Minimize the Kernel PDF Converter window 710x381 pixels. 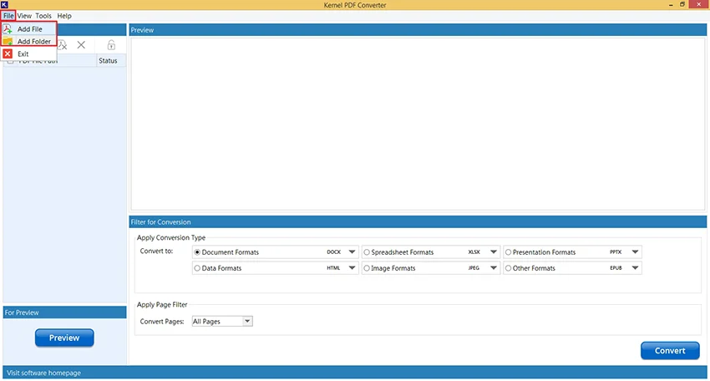click(671, 4)
